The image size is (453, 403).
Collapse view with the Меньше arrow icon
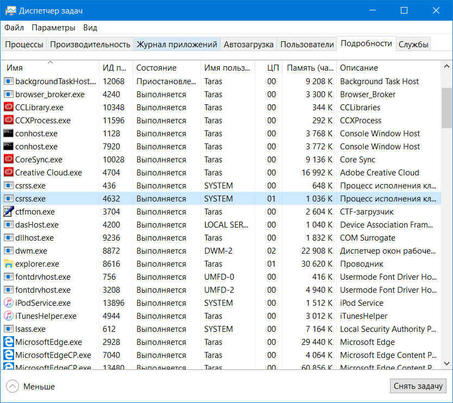(12, 386)
